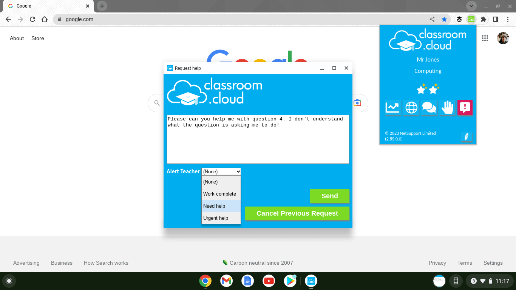Open YouTube from the shelf

click(x=269, y=281)
